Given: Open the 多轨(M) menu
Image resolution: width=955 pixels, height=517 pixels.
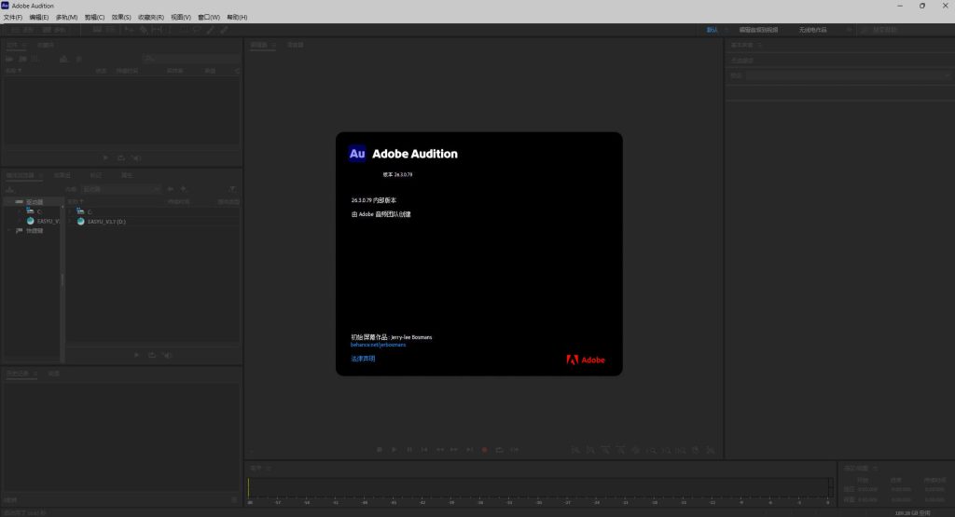Looking at the screenshot, I should tap(66, 17).
